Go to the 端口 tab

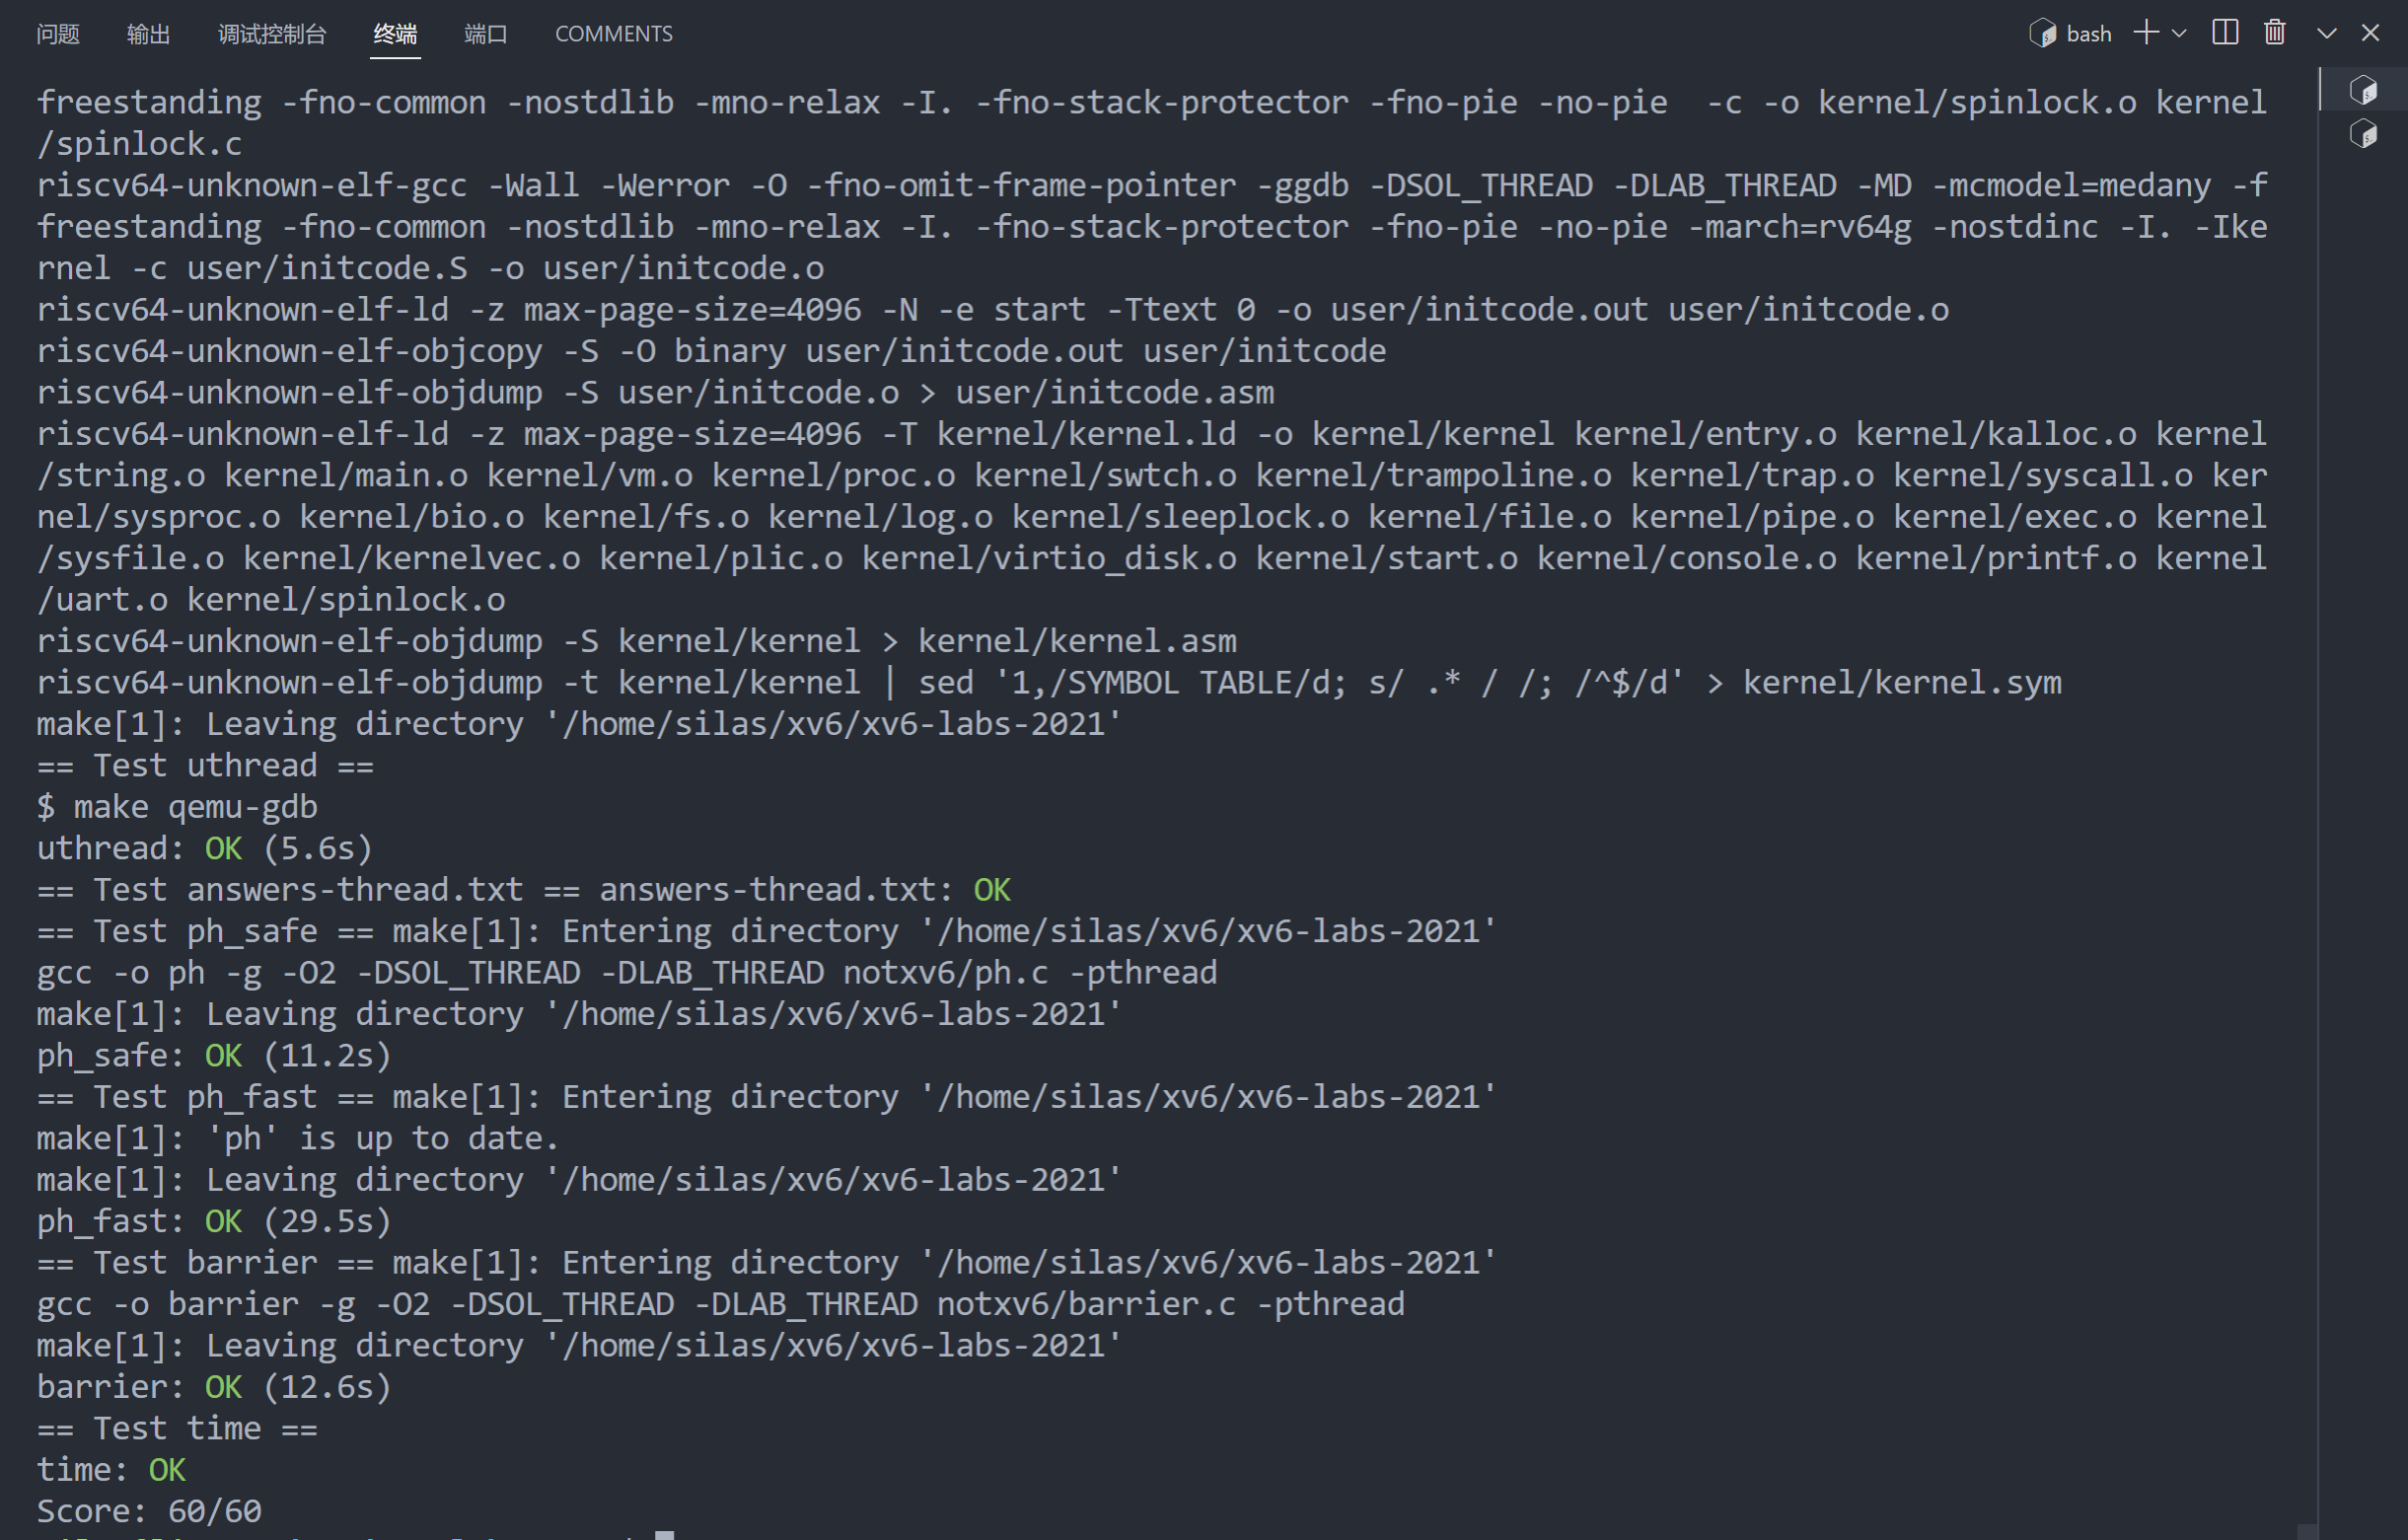click(x=486, y=34)
